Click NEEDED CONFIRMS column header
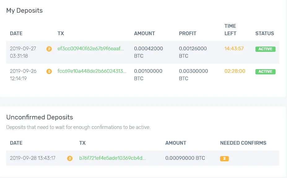The width and height of the screenshot is (287, 178). point(243,143)
